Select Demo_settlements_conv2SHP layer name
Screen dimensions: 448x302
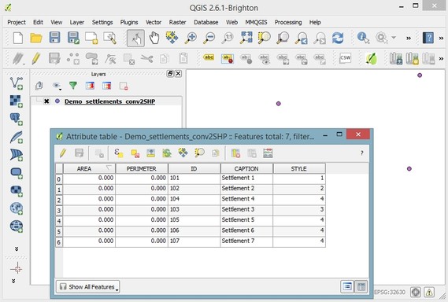tap(109, 101)
